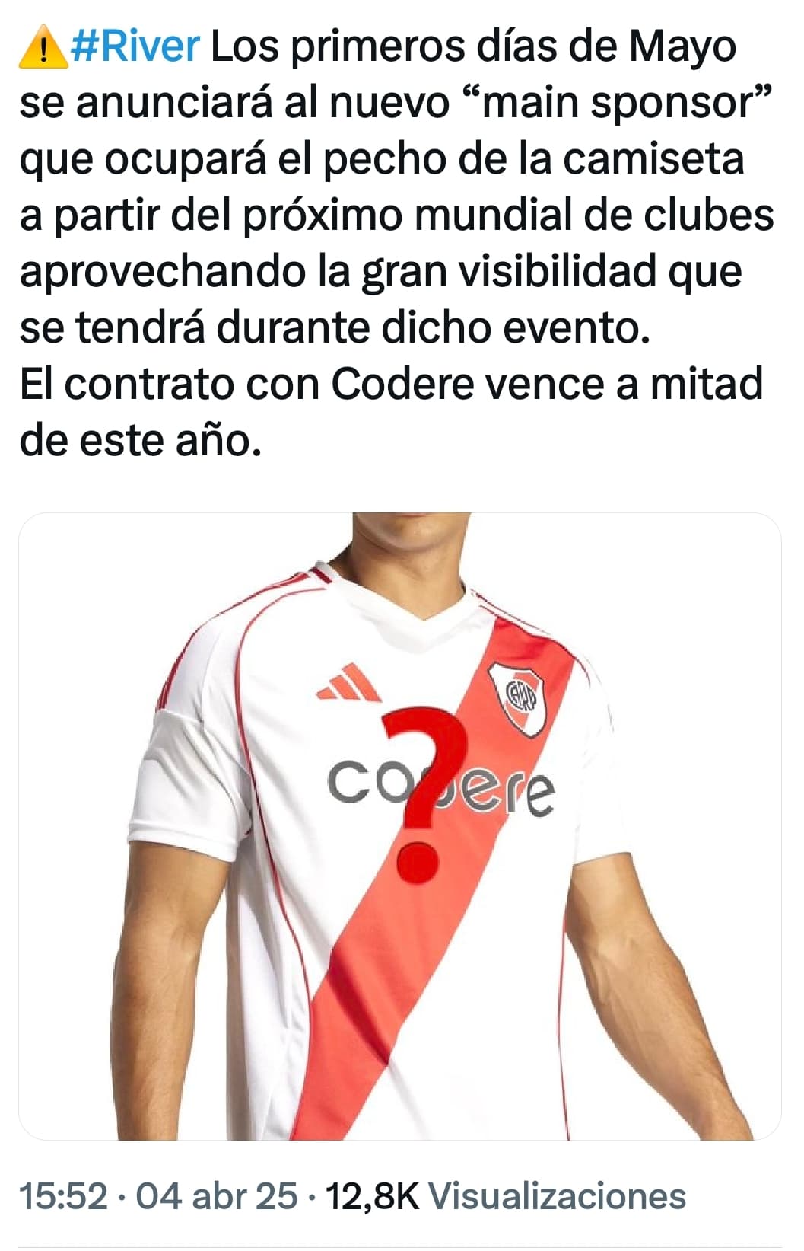Click the final line "de este año."
804x1251 pixels.
pos(141,440)
